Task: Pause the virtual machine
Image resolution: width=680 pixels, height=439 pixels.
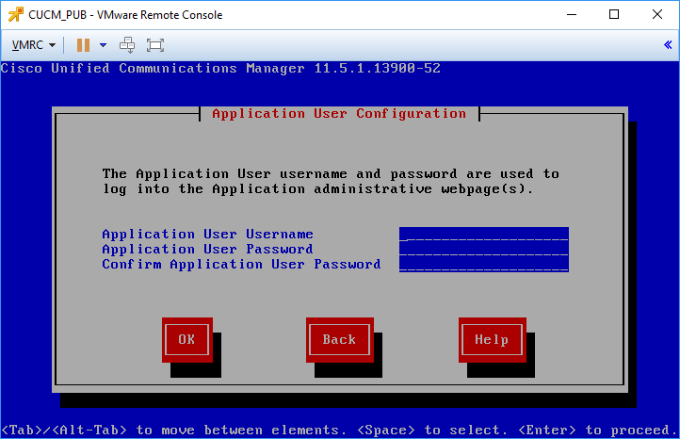Action: [x=83, y=45]
